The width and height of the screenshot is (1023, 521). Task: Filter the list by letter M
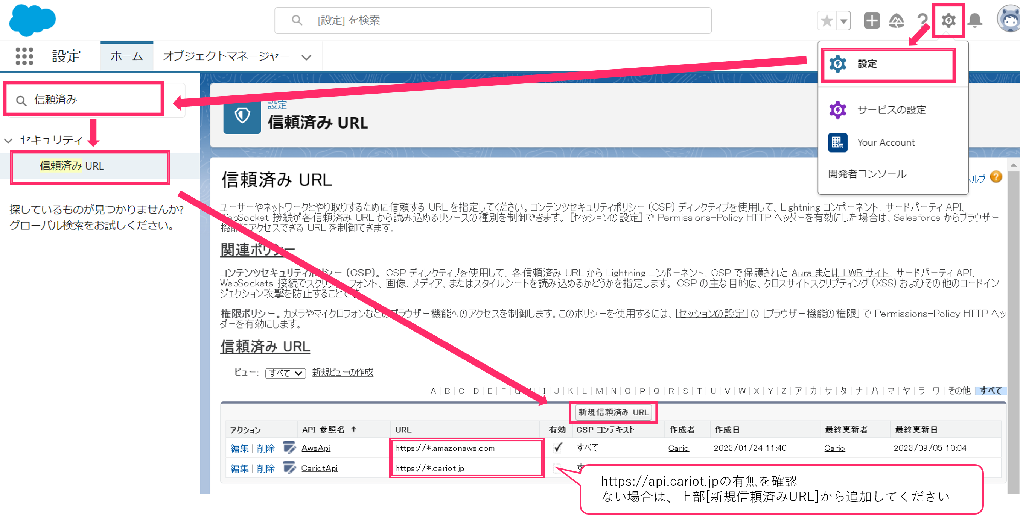(x=599, y=391)
